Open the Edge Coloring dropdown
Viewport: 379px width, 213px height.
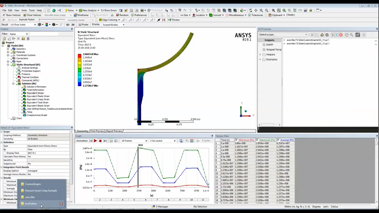point(109,20)
